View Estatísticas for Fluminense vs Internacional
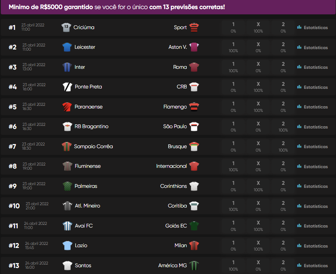The width and height of the screenshot is (336, 274). 313,166
